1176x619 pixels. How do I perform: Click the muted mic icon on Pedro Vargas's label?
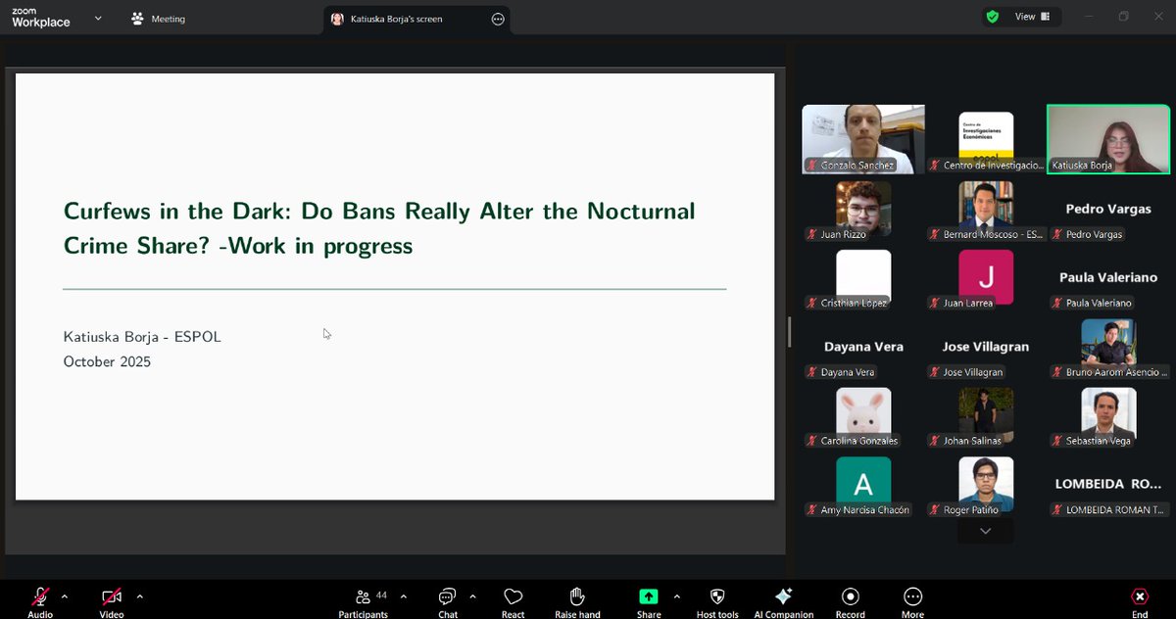[x=1057, y=234]
